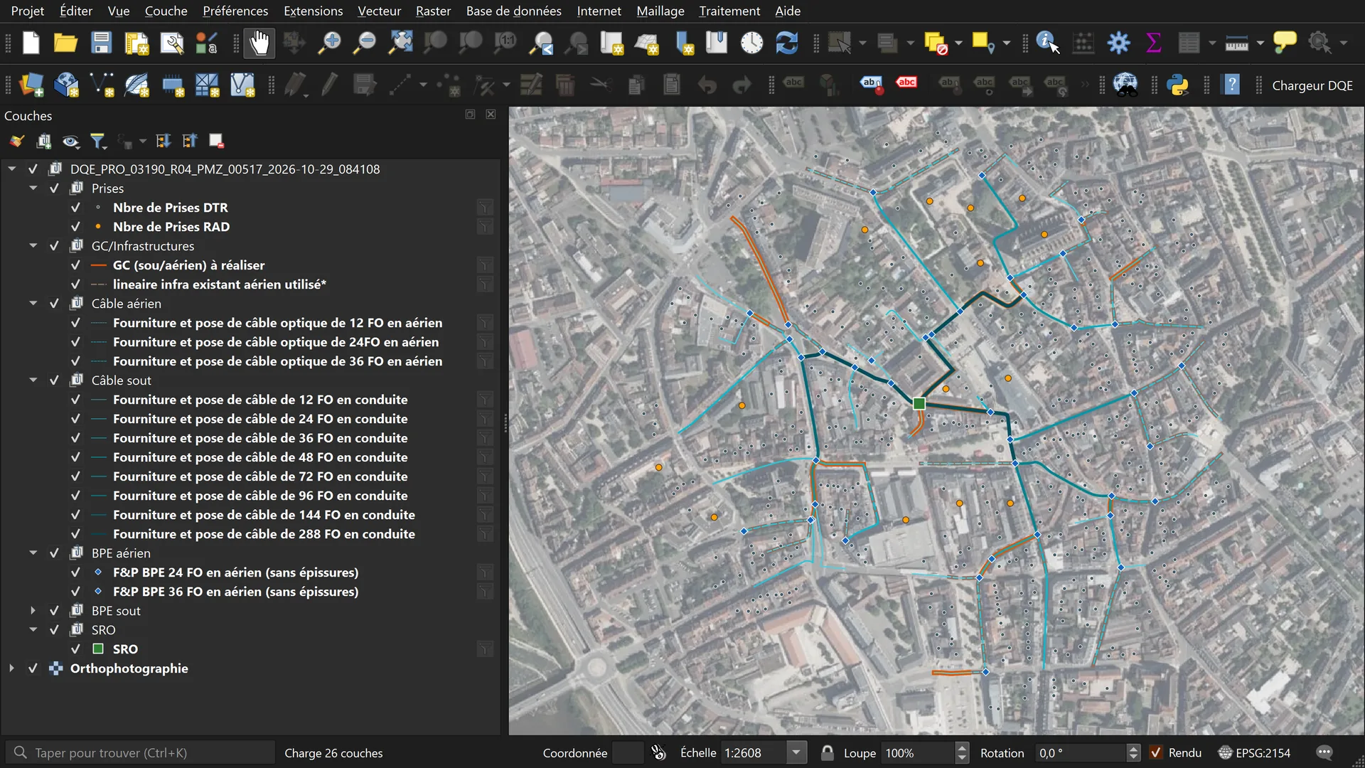The width and height of the screenshot is (1365, 768).
Task: Open the Traitement menu
Action: coord(729,11)
